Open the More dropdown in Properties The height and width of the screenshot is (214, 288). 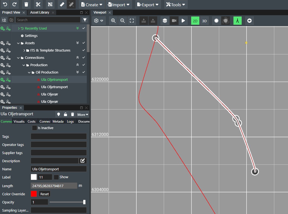click(x=83, y=115)
